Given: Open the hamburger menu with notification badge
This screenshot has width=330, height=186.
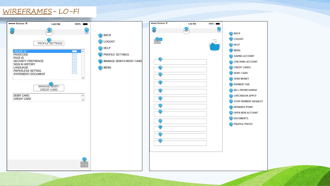Looking at the screenshot, I should pyautogui.click(x=157, y=42).
